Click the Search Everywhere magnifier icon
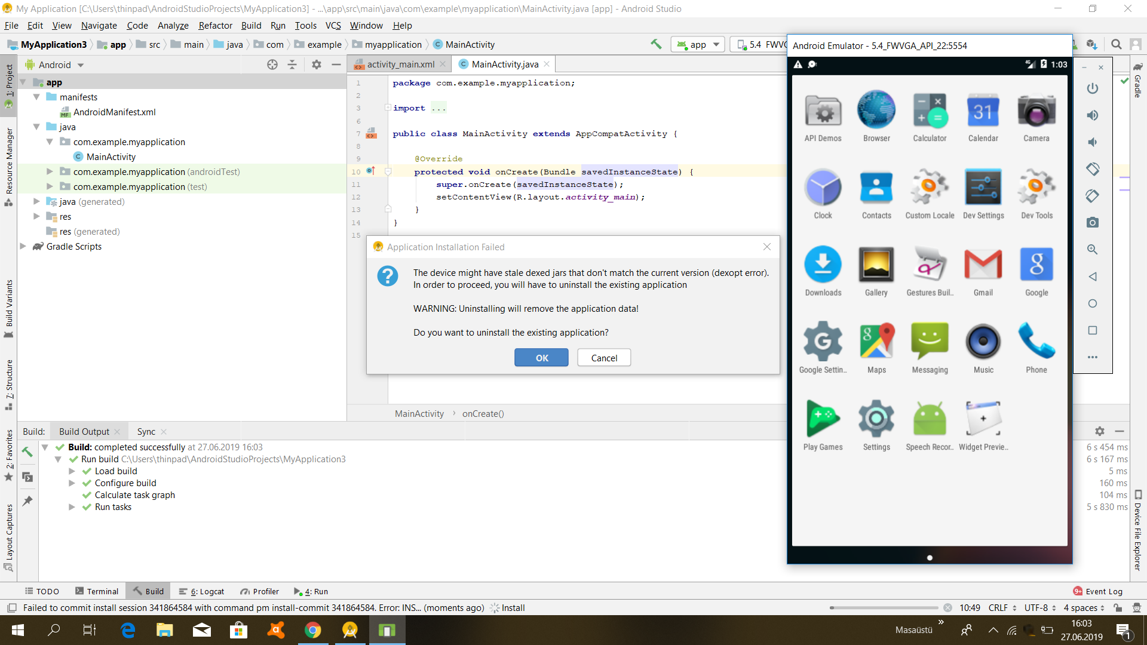 [x=1116, y=44]
